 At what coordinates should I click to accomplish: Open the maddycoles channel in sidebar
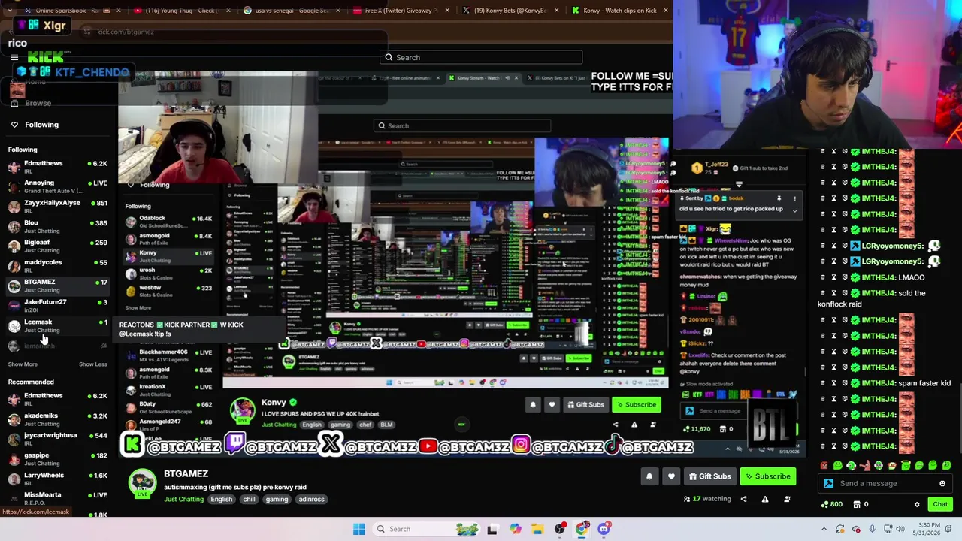pyautogui.click(x=58, y=265)
